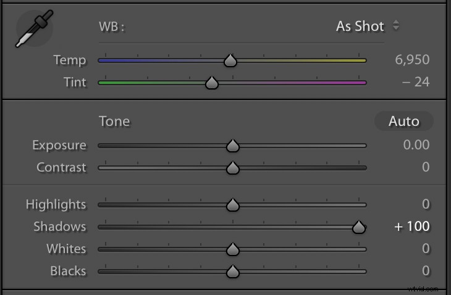The height and width of the screenshot is (295, 451).
Task: Click the Shadows label
Action: click(x=60, y=226)
